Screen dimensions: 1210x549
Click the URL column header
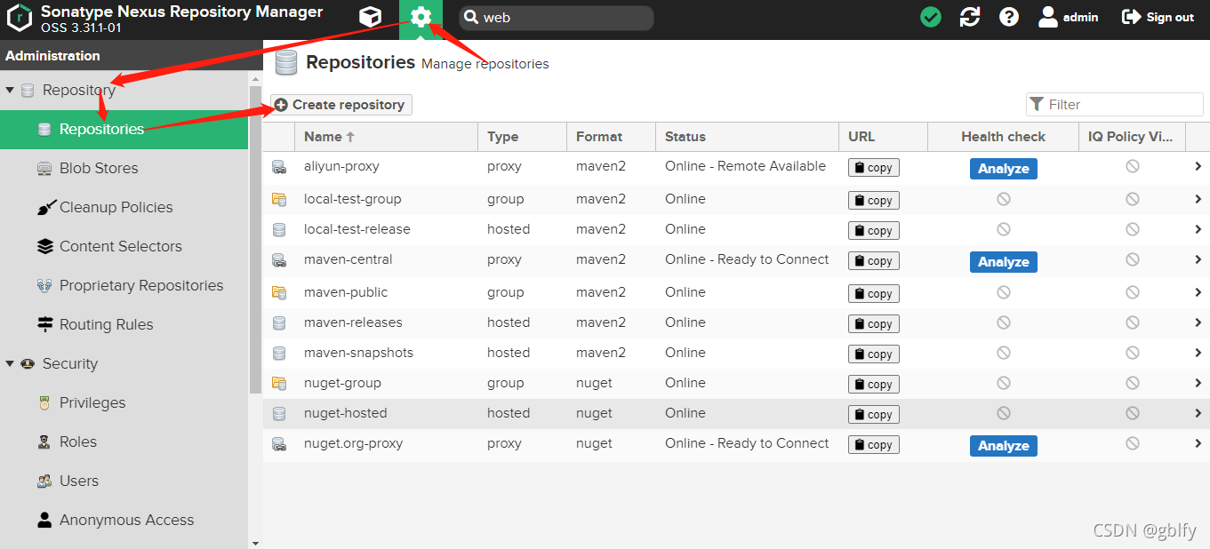tap(883, 137)
